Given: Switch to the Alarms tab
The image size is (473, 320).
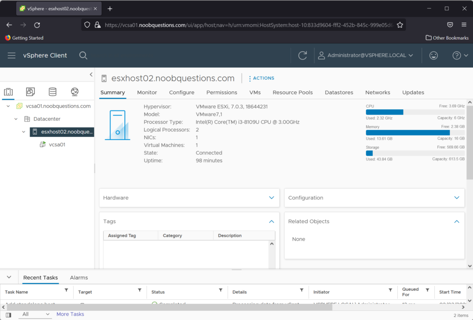Looking at the screenshot, I should point(79,278).
